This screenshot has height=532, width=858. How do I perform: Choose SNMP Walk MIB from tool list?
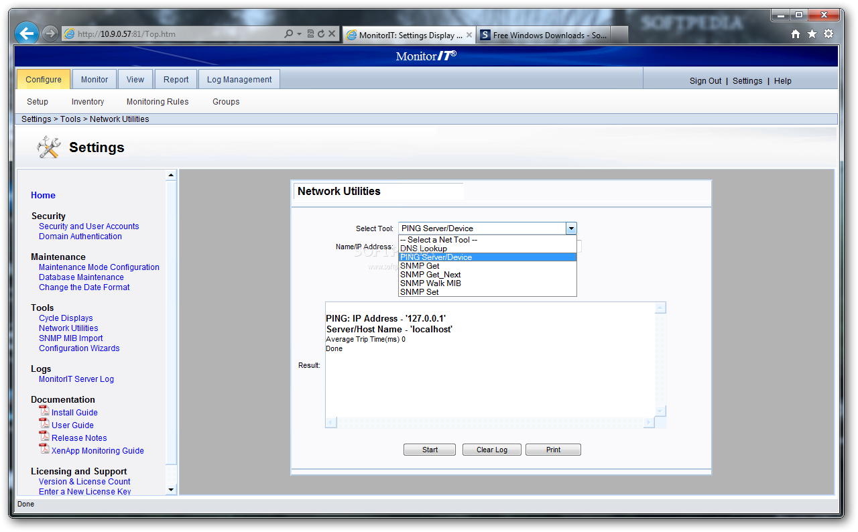click(487, 283)
